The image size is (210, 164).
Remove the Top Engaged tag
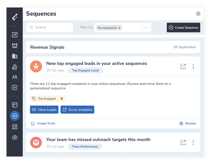pyautogui.click(x=62, y=99)
